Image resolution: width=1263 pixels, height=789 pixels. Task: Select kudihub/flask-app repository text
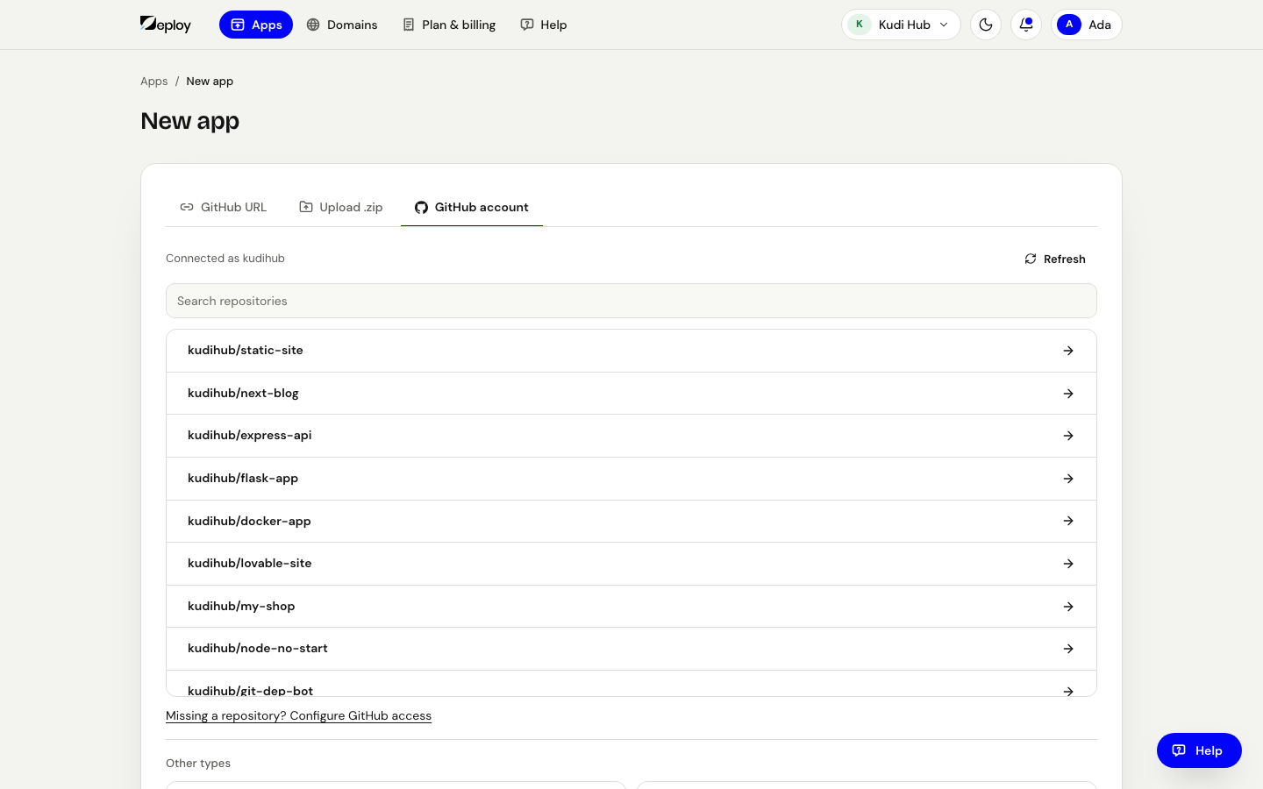(243, 479)
